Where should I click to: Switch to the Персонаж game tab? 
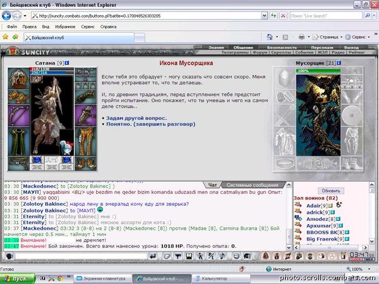coord(322,47)
